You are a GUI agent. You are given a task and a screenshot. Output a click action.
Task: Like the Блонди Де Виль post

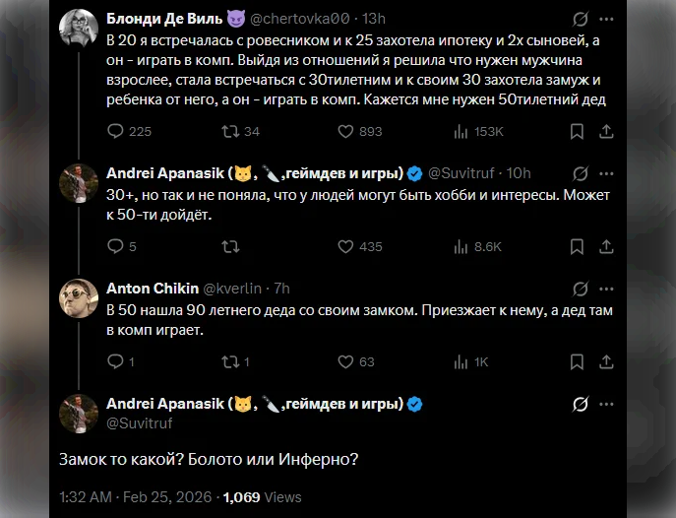(x=345, y=132)
